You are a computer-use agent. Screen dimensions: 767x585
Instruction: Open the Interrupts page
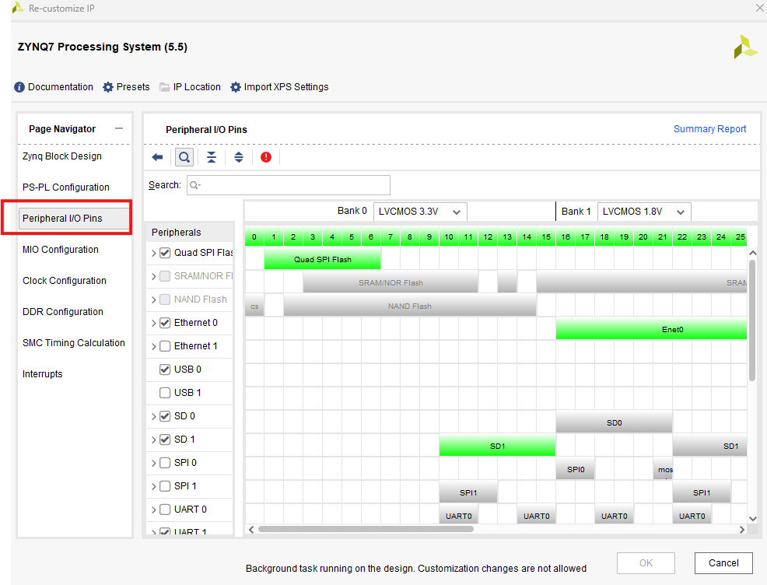pos(43,374)
